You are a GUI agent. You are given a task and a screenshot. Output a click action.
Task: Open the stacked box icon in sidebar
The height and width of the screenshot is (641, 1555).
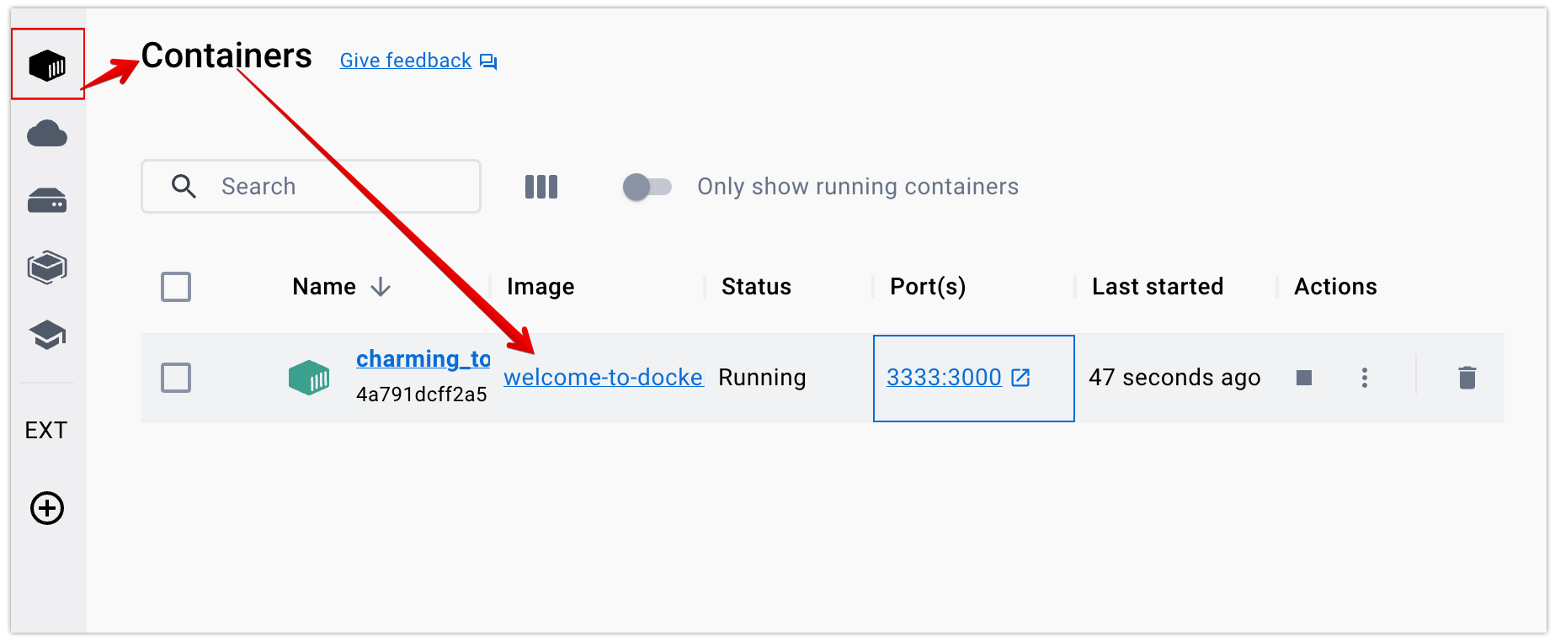(x=47, y=268)
